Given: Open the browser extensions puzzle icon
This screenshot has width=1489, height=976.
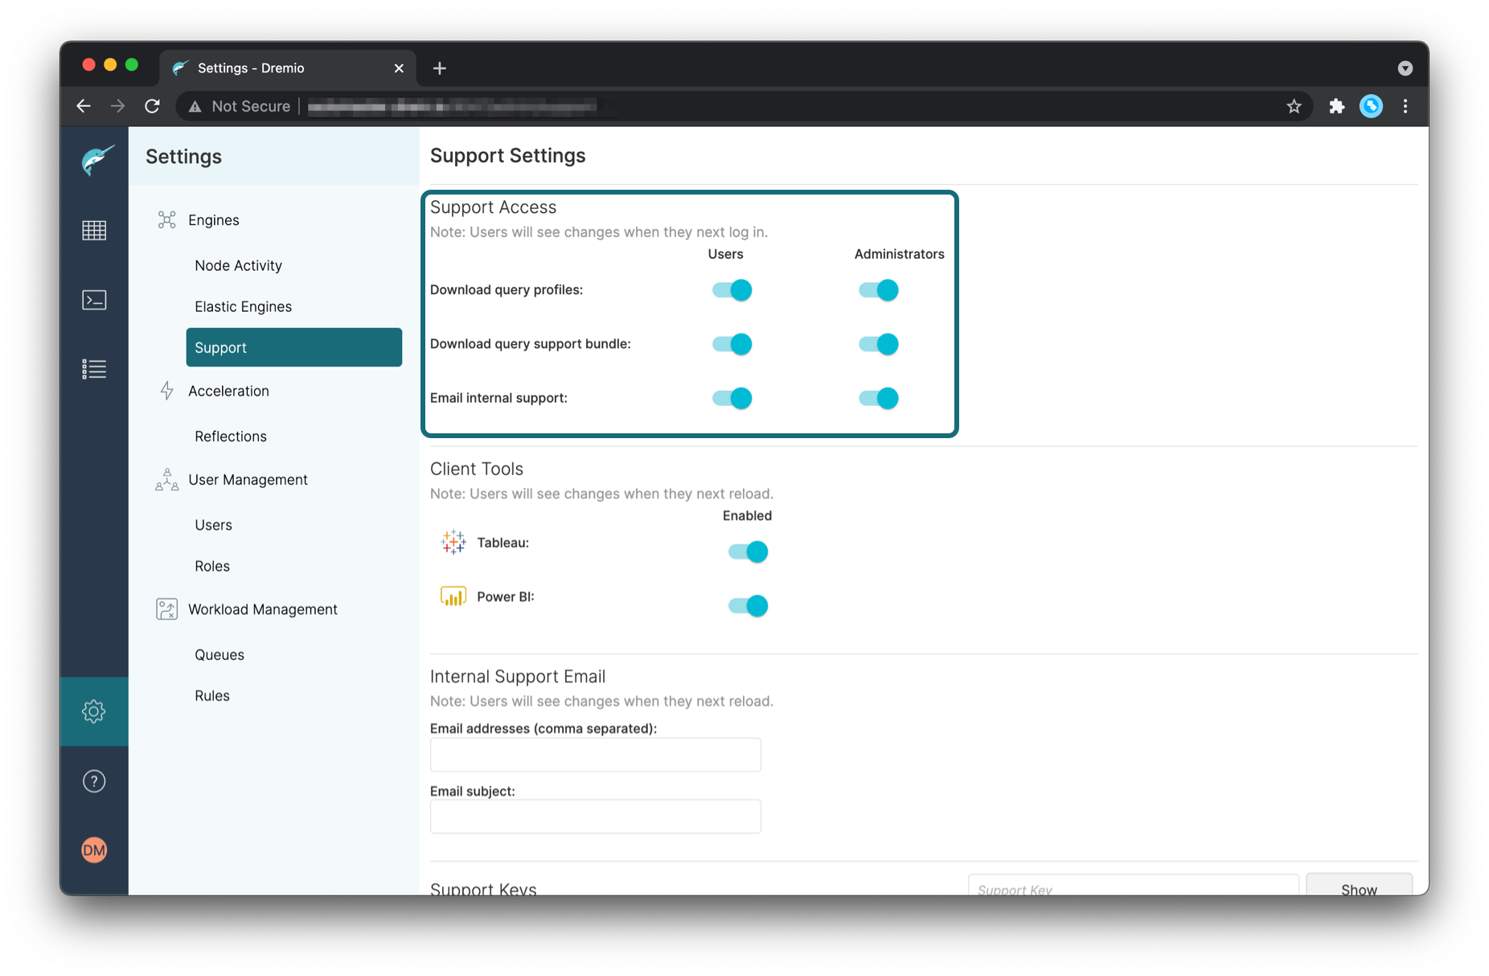Looking at the screenshot, I should click(x=1336, y=105).
